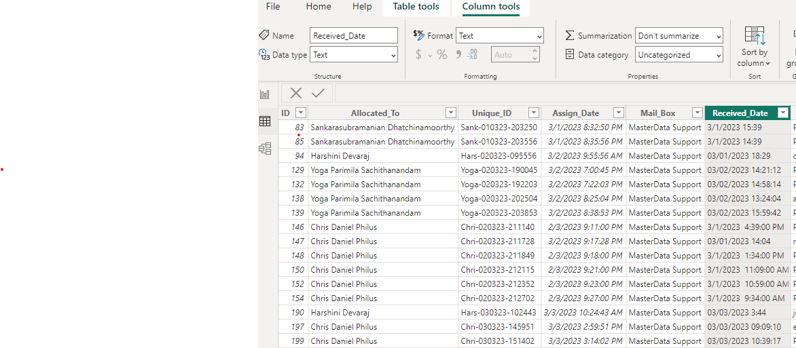This screenshot has height=348, width=796.
Task: Select the ID column header
Action: pos(286,113)
